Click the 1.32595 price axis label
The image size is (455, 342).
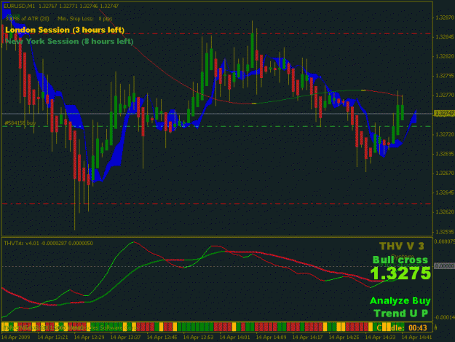(x=445, y=232)
